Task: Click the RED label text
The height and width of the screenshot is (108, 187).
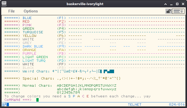Action: pyautogui.click(x=26, y=22)
